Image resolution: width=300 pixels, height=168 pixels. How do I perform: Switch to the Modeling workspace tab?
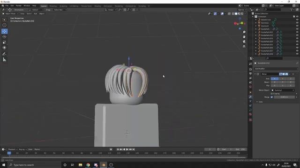coord(53,6)
